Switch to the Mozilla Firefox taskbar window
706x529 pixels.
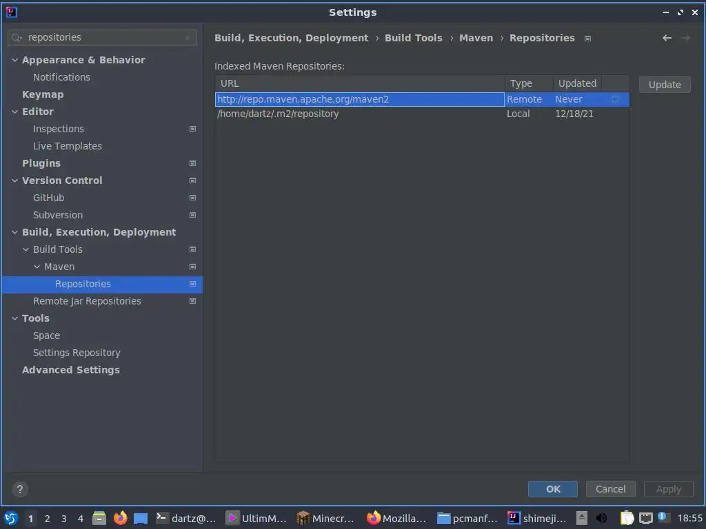[x=396, y=518]
